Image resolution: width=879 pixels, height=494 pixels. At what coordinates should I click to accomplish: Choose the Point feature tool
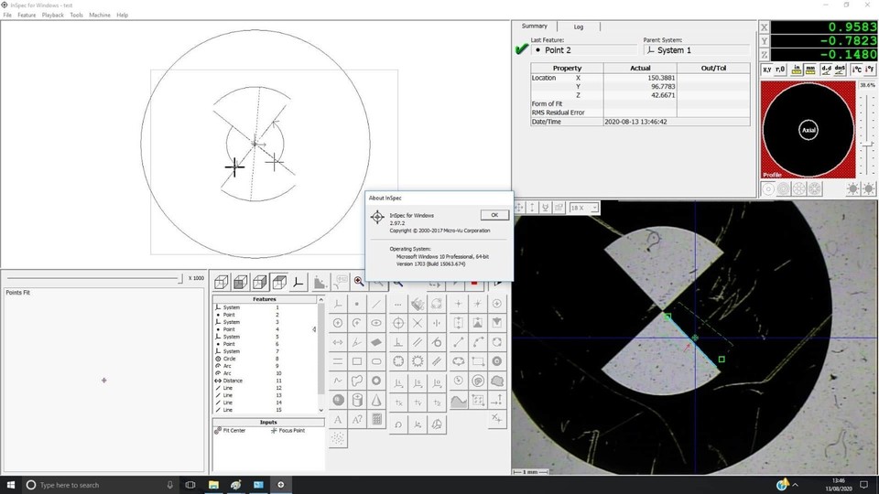point(357,304)
